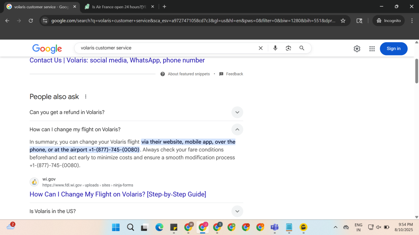Screen dimensions: 419x235
Task: Close the 'volaris customer service' tab
Action: 74,6
